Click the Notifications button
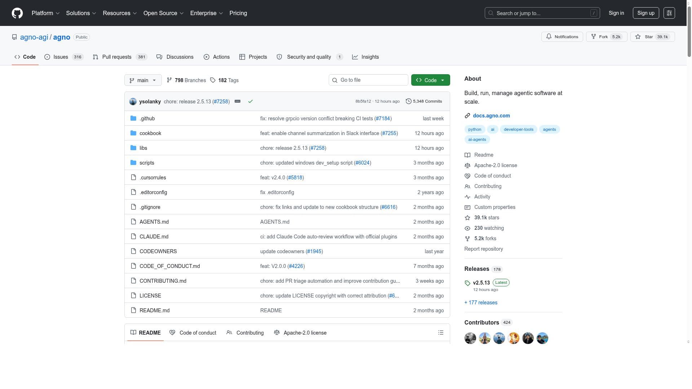This screenshot has height=389, width=692. [x=562, y=37]
